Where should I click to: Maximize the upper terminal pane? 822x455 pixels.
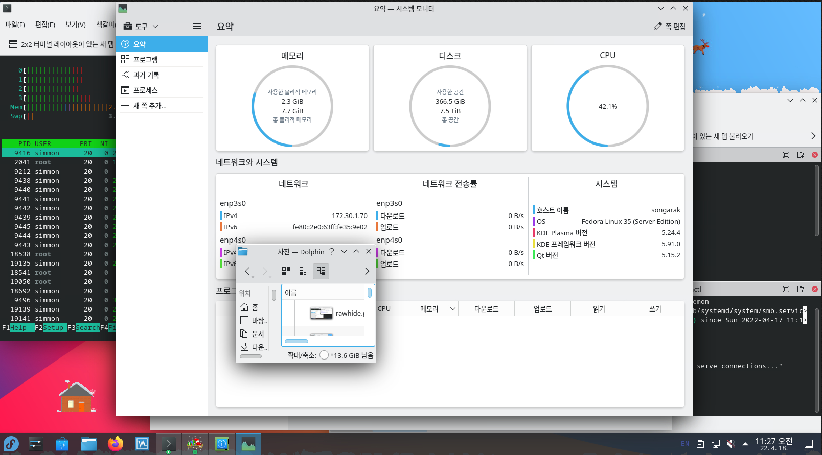click(786, 155)
